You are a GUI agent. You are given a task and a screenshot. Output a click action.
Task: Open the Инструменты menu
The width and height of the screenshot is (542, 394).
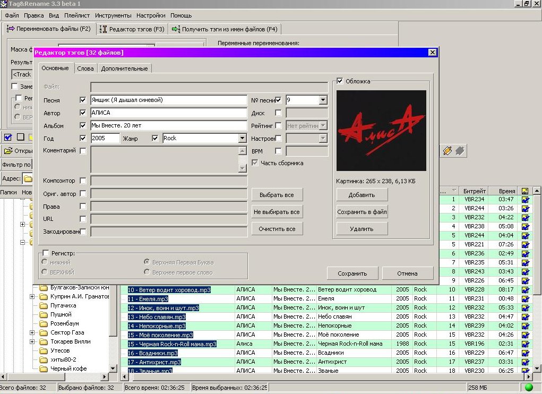pos(113,15)
